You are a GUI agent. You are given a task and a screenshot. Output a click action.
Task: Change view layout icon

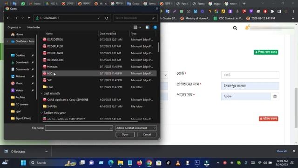(135, 28)
